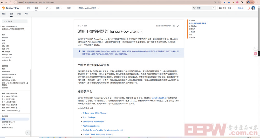
Task: Click the red circular loading icon in header
Action: [248, 8]
